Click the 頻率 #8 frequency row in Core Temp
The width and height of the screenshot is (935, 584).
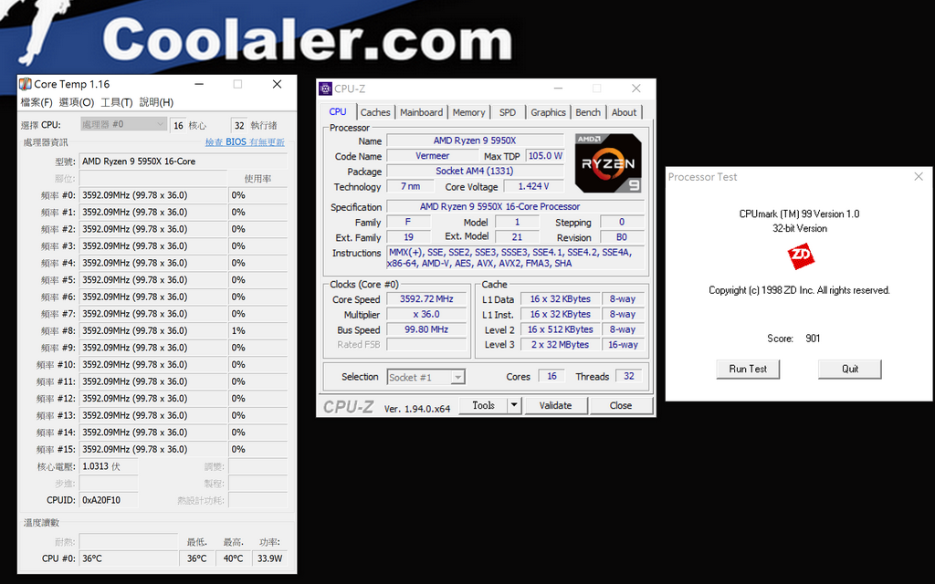[153, 330]
